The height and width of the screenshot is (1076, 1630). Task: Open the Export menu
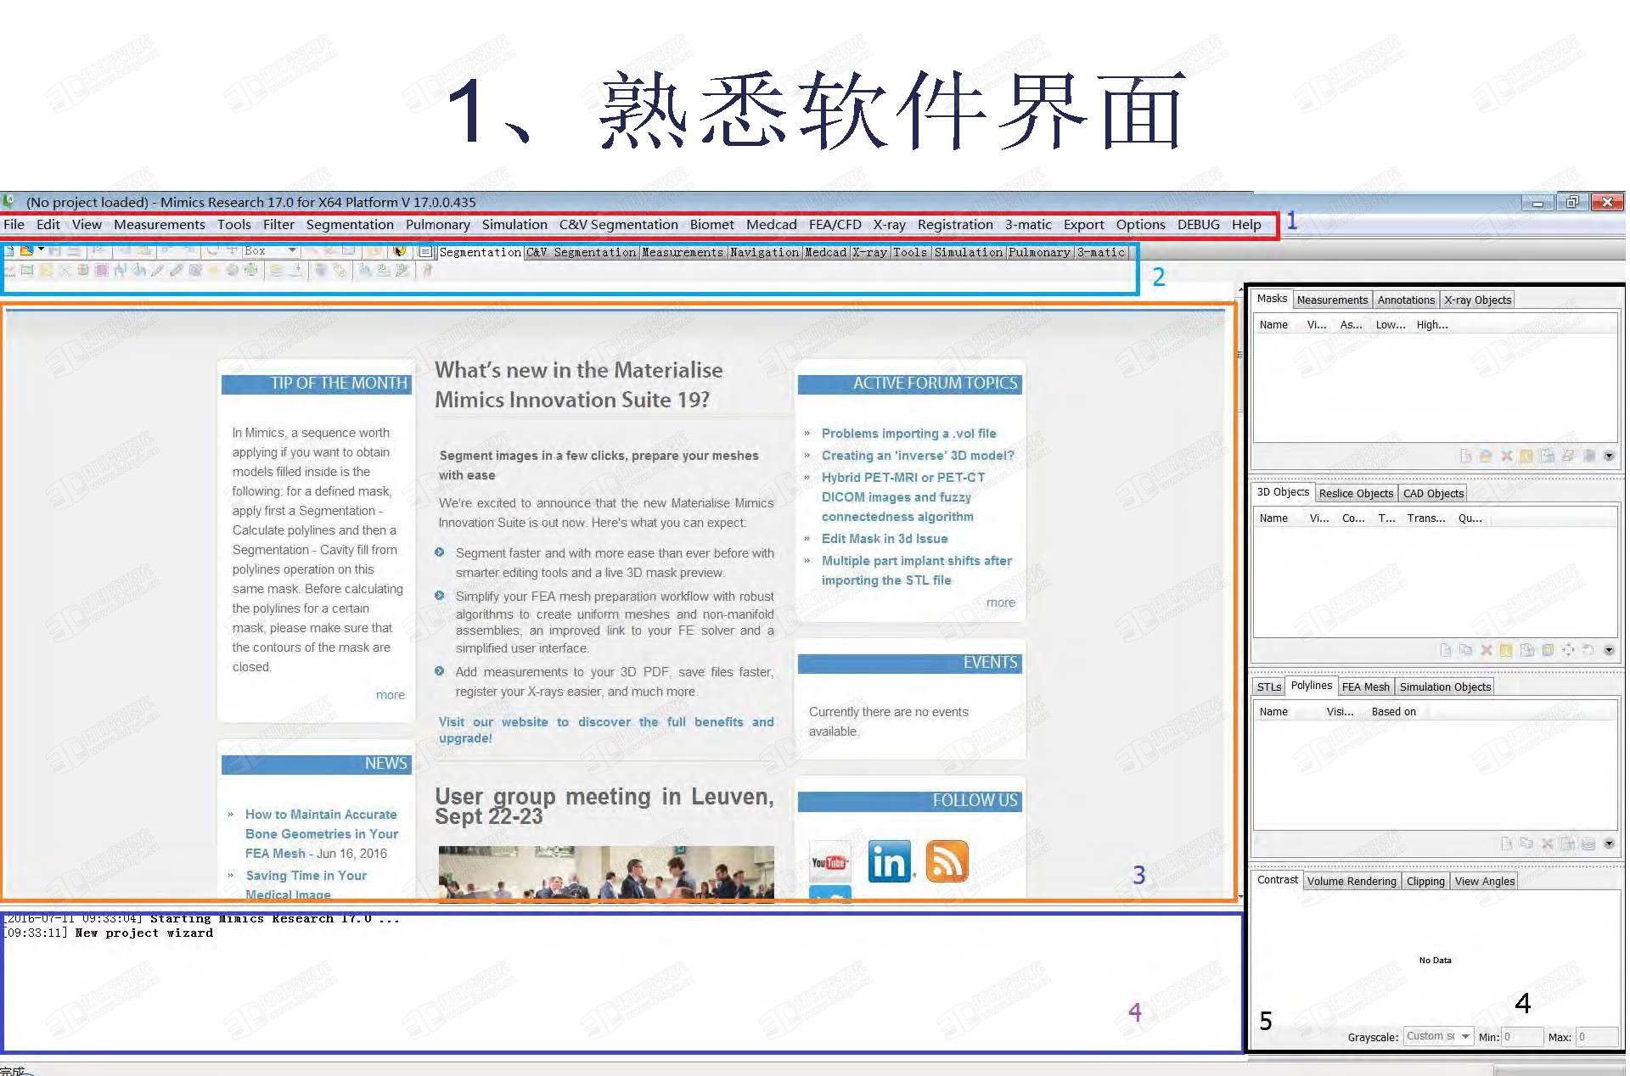(x=1083, y=224)
